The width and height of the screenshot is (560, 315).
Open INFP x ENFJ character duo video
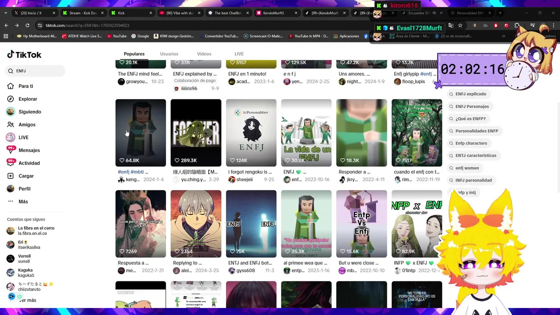[417, 224]
